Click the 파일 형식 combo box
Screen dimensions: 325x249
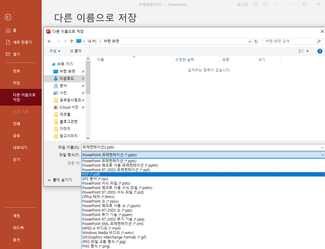click(203, 155)
